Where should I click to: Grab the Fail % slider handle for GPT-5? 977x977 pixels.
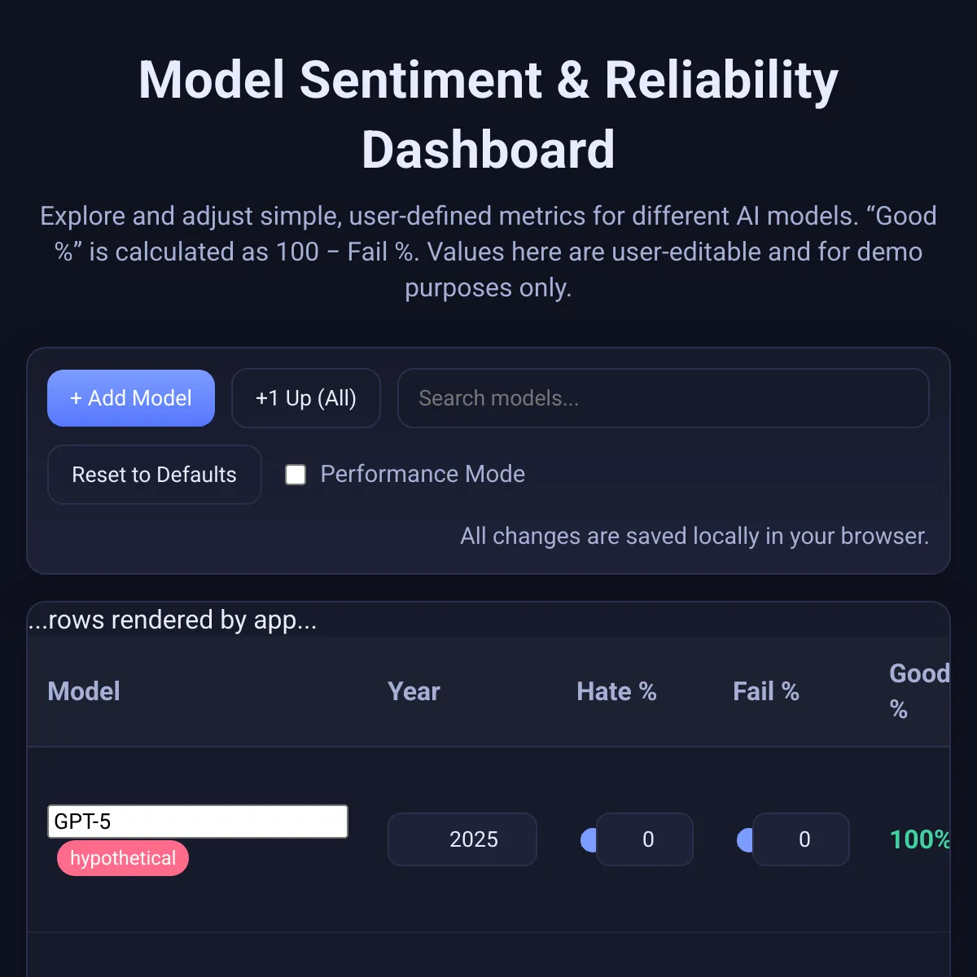tap(744, 839)
